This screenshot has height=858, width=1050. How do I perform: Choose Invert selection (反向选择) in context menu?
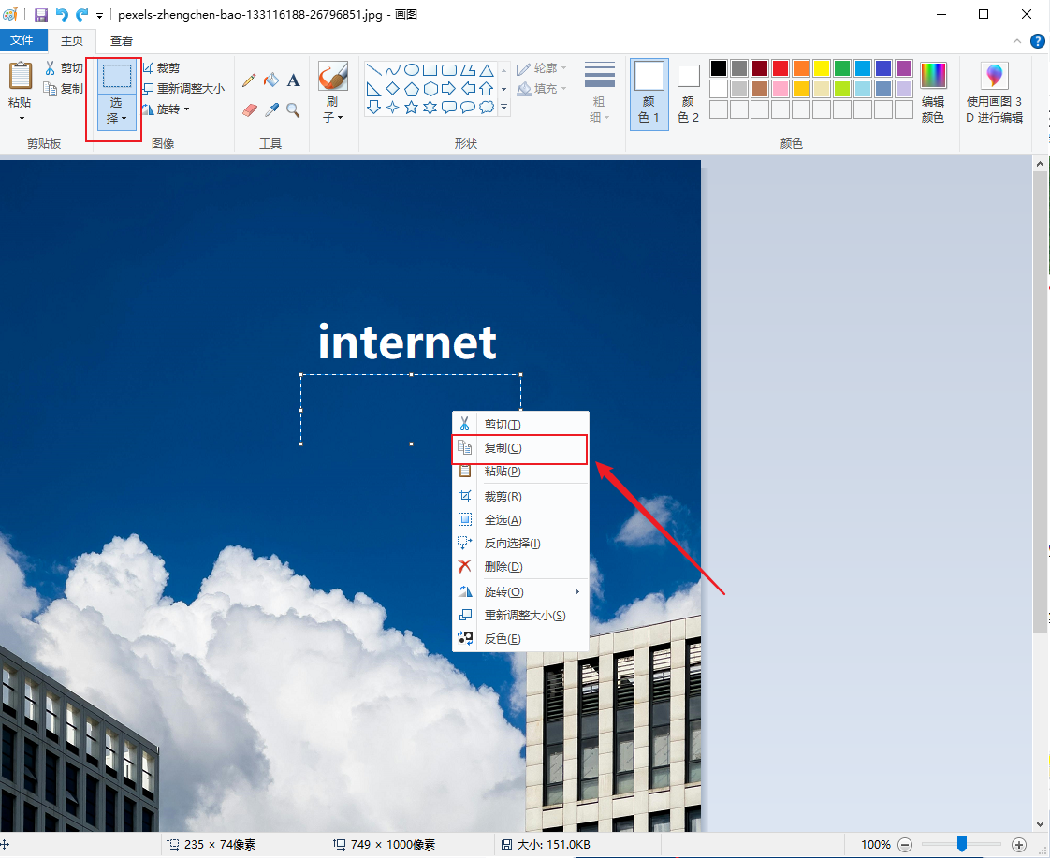click(x=520, y=544)
